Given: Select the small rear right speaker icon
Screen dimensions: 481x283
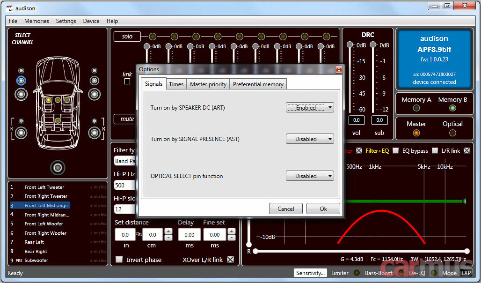Looking at the screenshot, I should coord(94,121).
